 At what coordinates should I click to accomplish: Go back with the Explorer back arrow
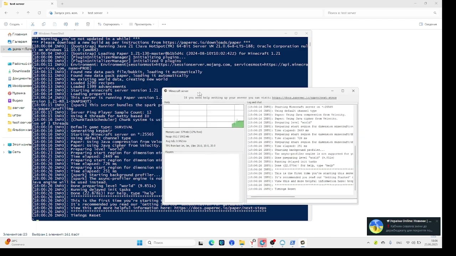(6, 13)
